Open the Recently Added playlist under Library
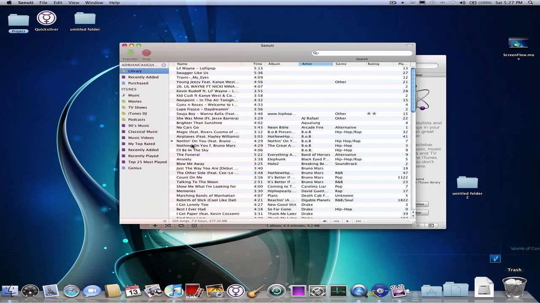Viewport: 540px width, 303px height. tap(144, 77)
